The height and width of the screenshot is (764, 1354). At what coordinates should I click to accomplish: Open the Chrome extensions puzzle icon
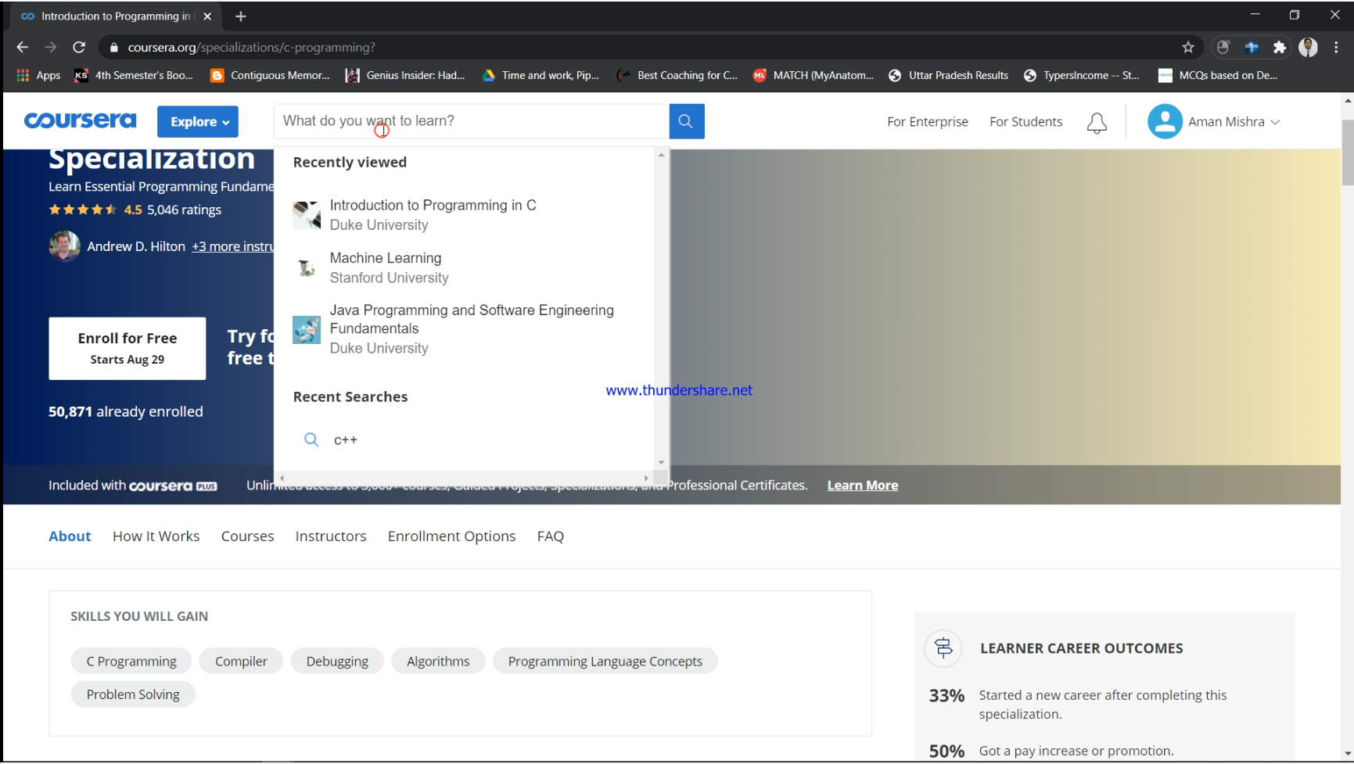coord(1280,48)
